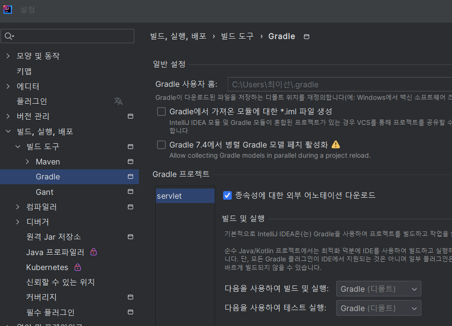Click project-level icon beside 버전 관리
The width and height of the screenshot is (452, 326).
coord(130,116)
